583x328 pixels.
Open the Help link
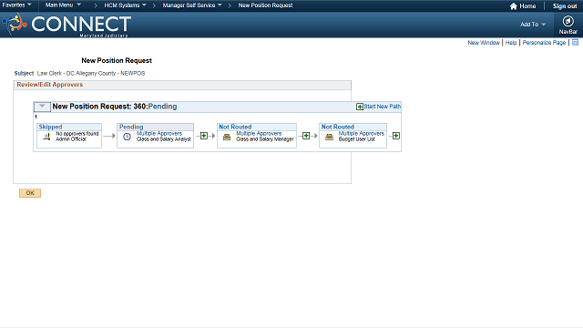511,43
